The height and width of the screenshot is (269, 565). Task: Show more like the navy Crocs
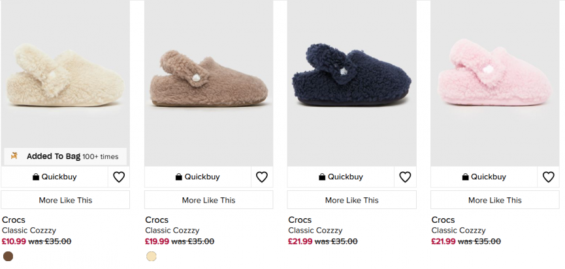pos(351,200)
